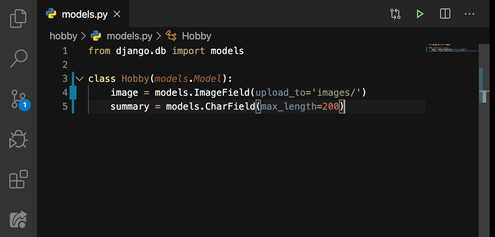
Task: Open the Extensions marketplace
Action: tap(18, 179)
